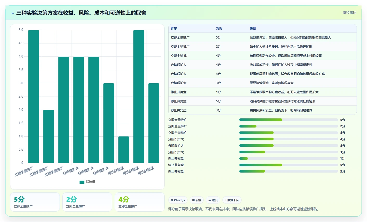Click the first 立即全量推广 bar at 5
The width and height of the screenshot is (367, 222).
click(34, 97)
